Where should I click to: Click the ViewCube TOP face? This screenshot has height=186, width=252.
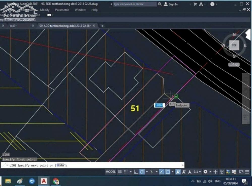click(234, 45)
